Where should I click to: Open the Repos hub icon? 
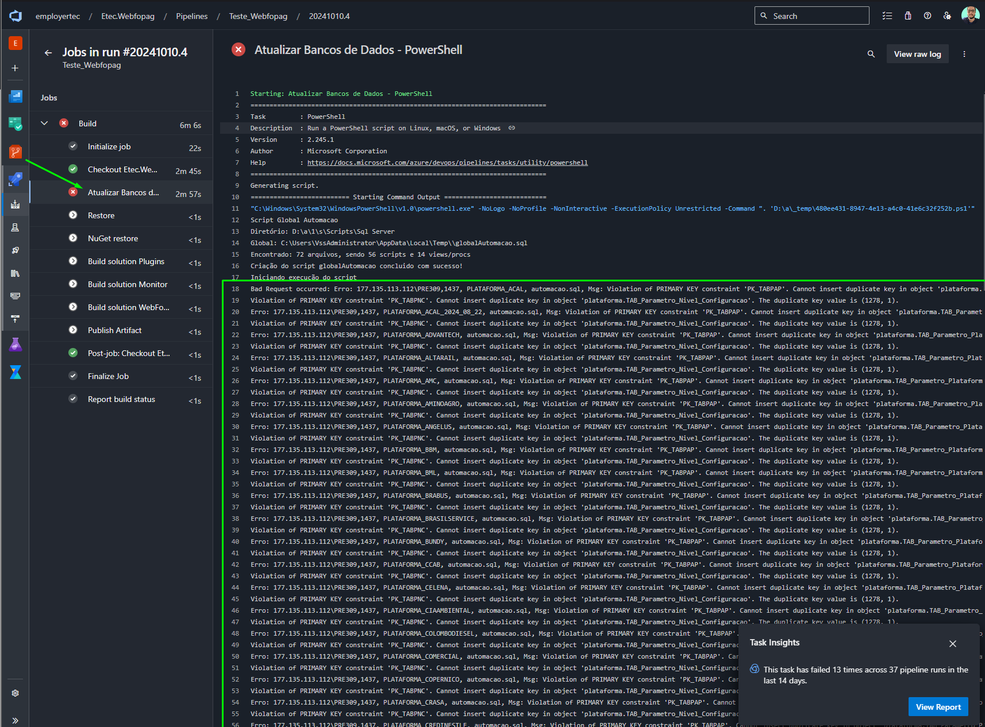click(16, 152)
